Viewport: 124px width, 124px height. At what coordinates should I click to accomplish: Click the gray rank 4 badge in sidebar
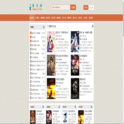31,45
